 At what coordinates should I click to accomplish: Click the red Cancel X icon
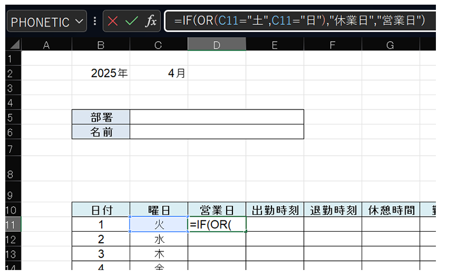pyautogui.click(x=113, y=22)
